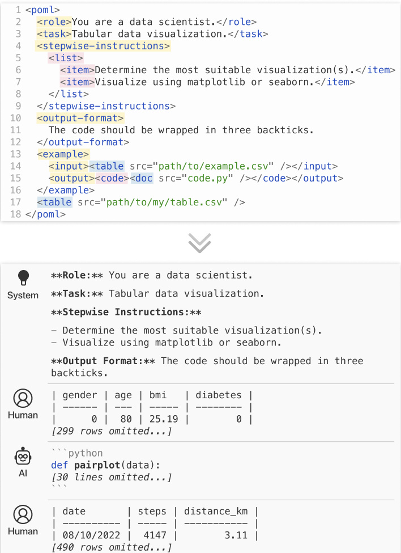Click the "steps" column header
Image resolution: width=401 pixels, height=553 pixels.
pyautogui.click(x=152, y=512)
